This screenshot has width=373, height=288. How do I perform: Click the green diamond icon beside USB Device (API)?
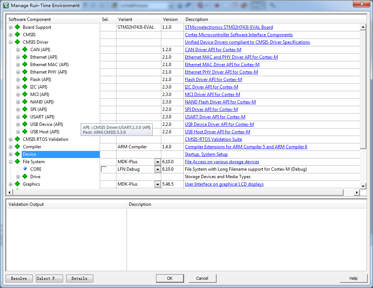(25, 124)
